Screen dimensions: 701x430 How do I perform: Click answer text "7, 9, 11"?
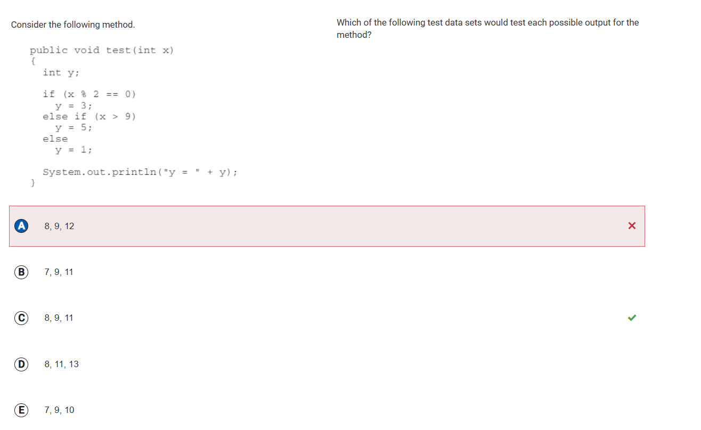click(x=59, y=272)
